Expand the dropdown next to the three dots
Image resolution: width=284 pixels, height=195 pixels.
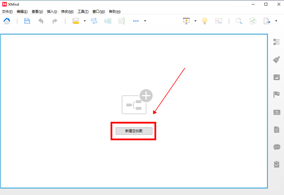(145, 21)
